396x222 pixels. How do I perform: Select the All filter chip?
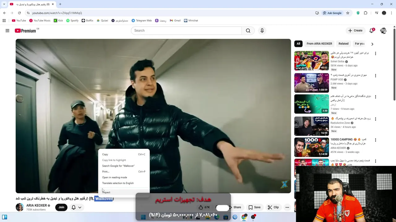click(x=298, y=44)
